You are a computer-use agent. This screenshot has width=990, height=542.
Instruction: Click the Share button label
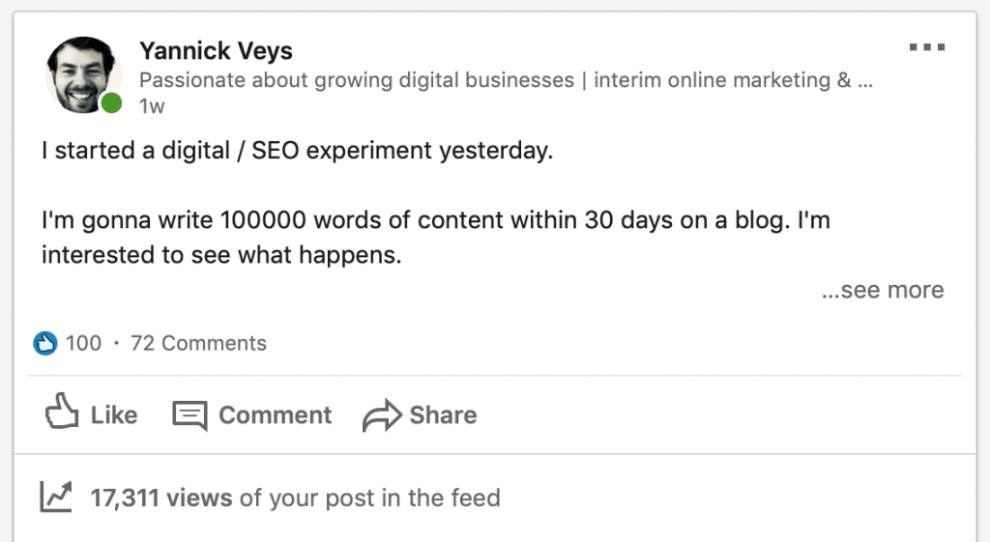click(443, 415)
